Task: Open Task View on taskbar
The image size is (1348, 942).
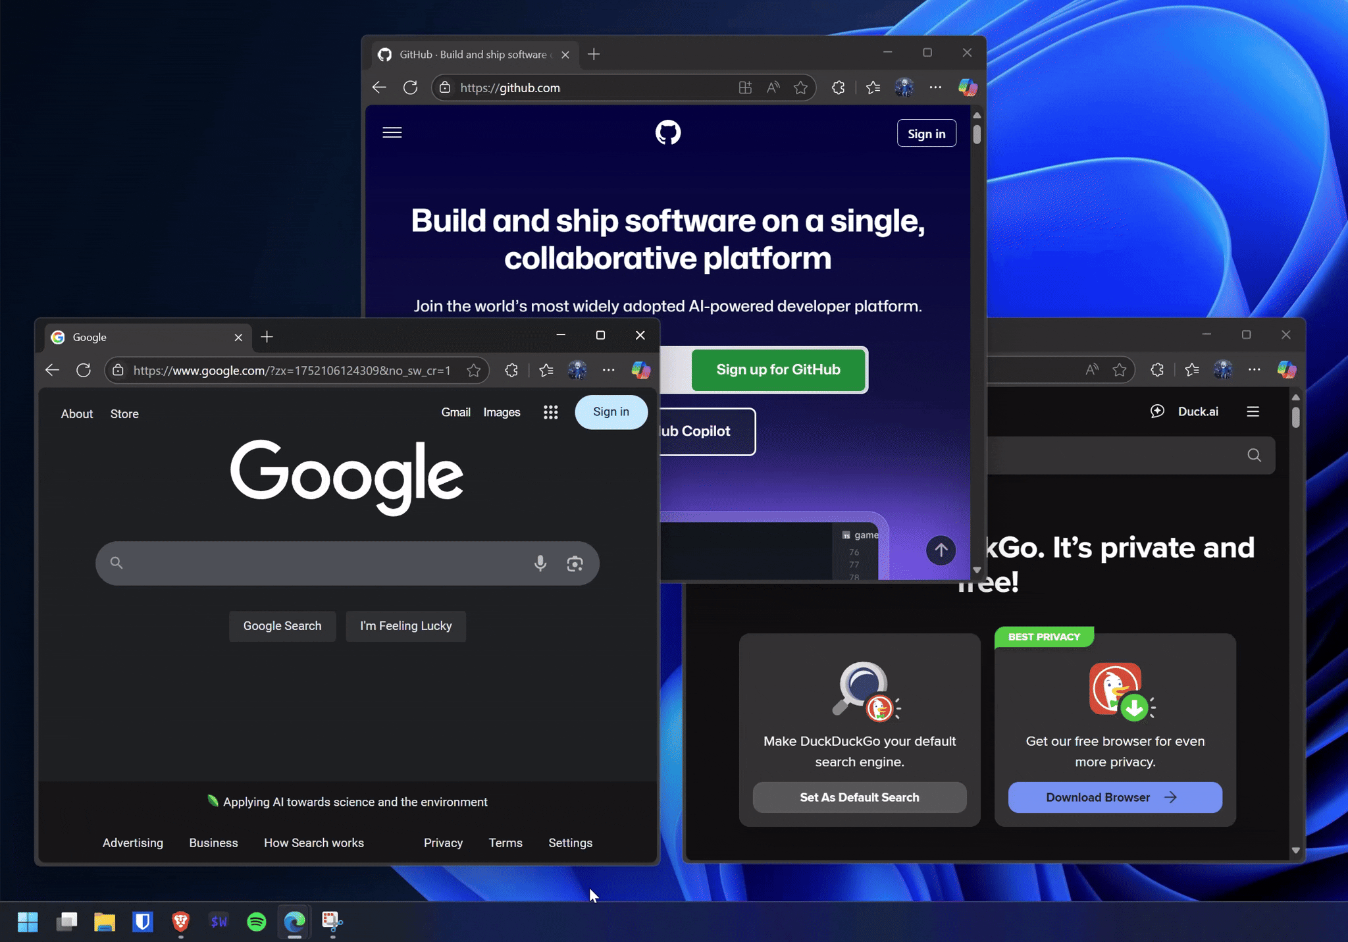Action: coord(66,922)
